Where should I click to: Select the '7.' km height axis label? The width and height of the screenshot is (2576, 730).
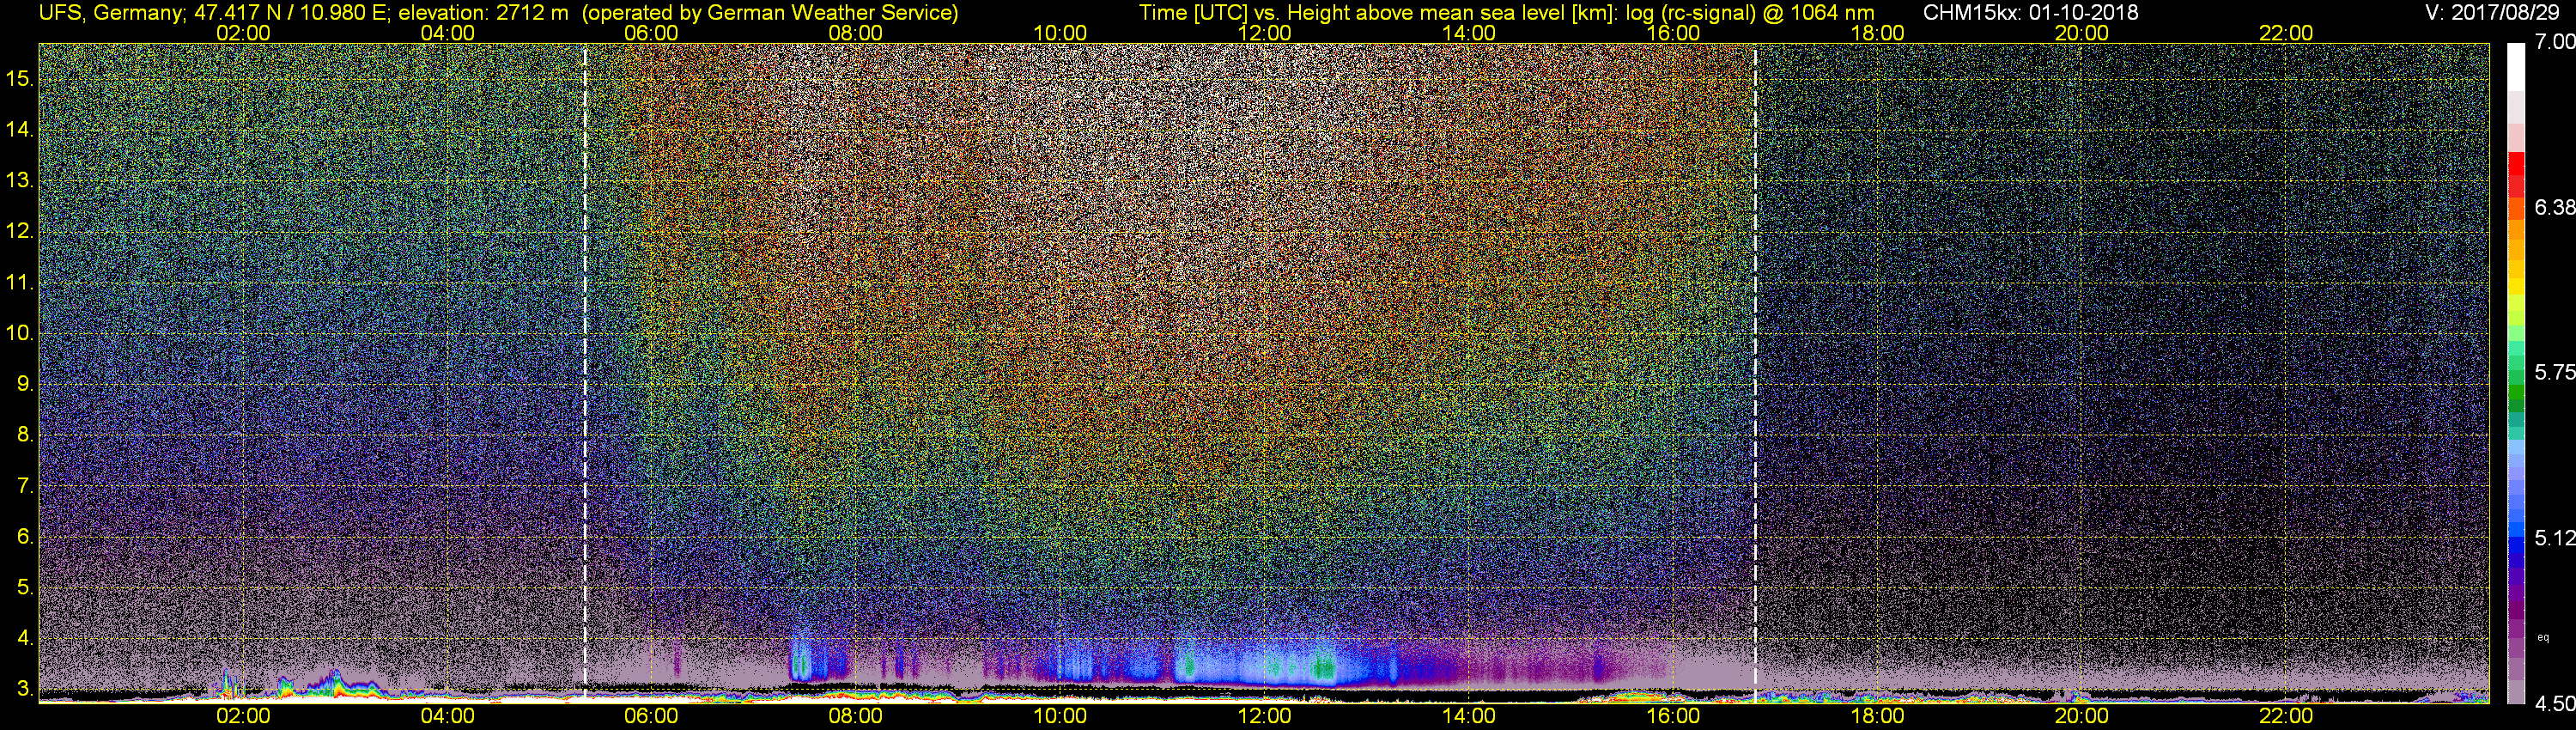tap(25, 486)
